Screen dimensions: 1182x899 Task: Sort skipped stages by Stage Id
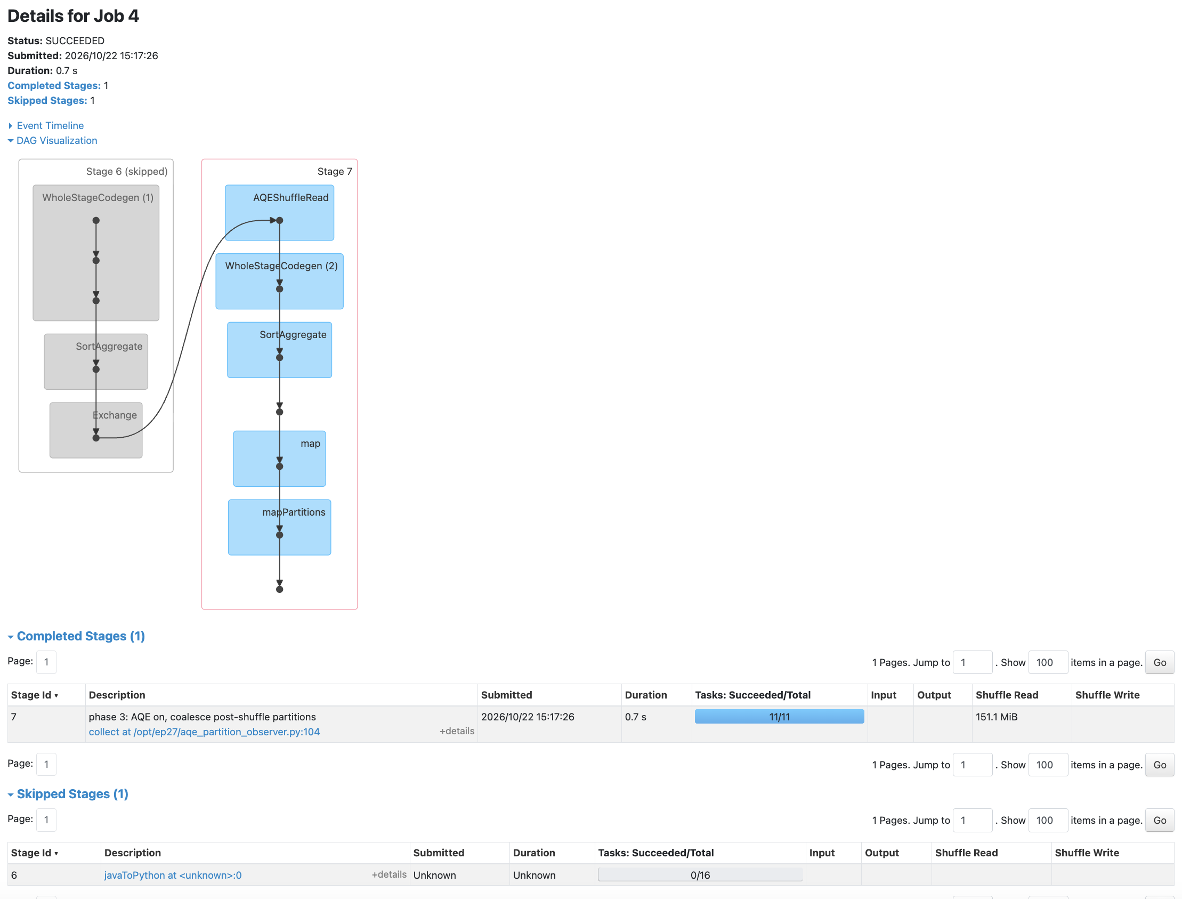point(34,853)
